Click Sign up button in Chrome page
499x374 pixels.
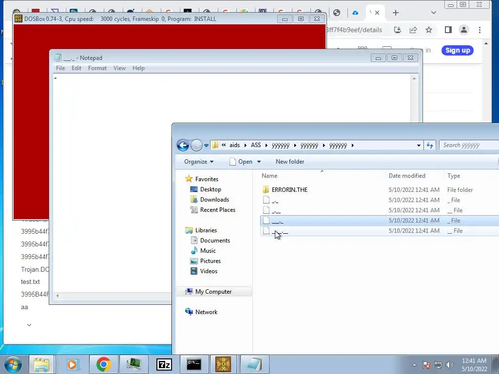457,50
